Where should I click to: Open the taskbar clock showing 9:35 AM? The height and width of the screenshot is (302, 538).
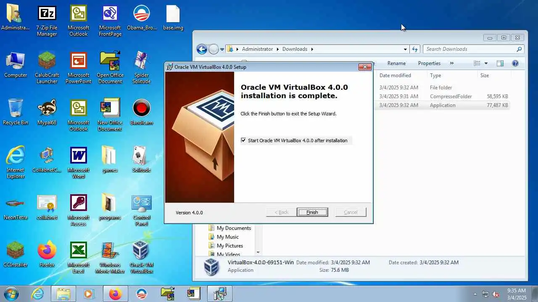tap(517, 294)
